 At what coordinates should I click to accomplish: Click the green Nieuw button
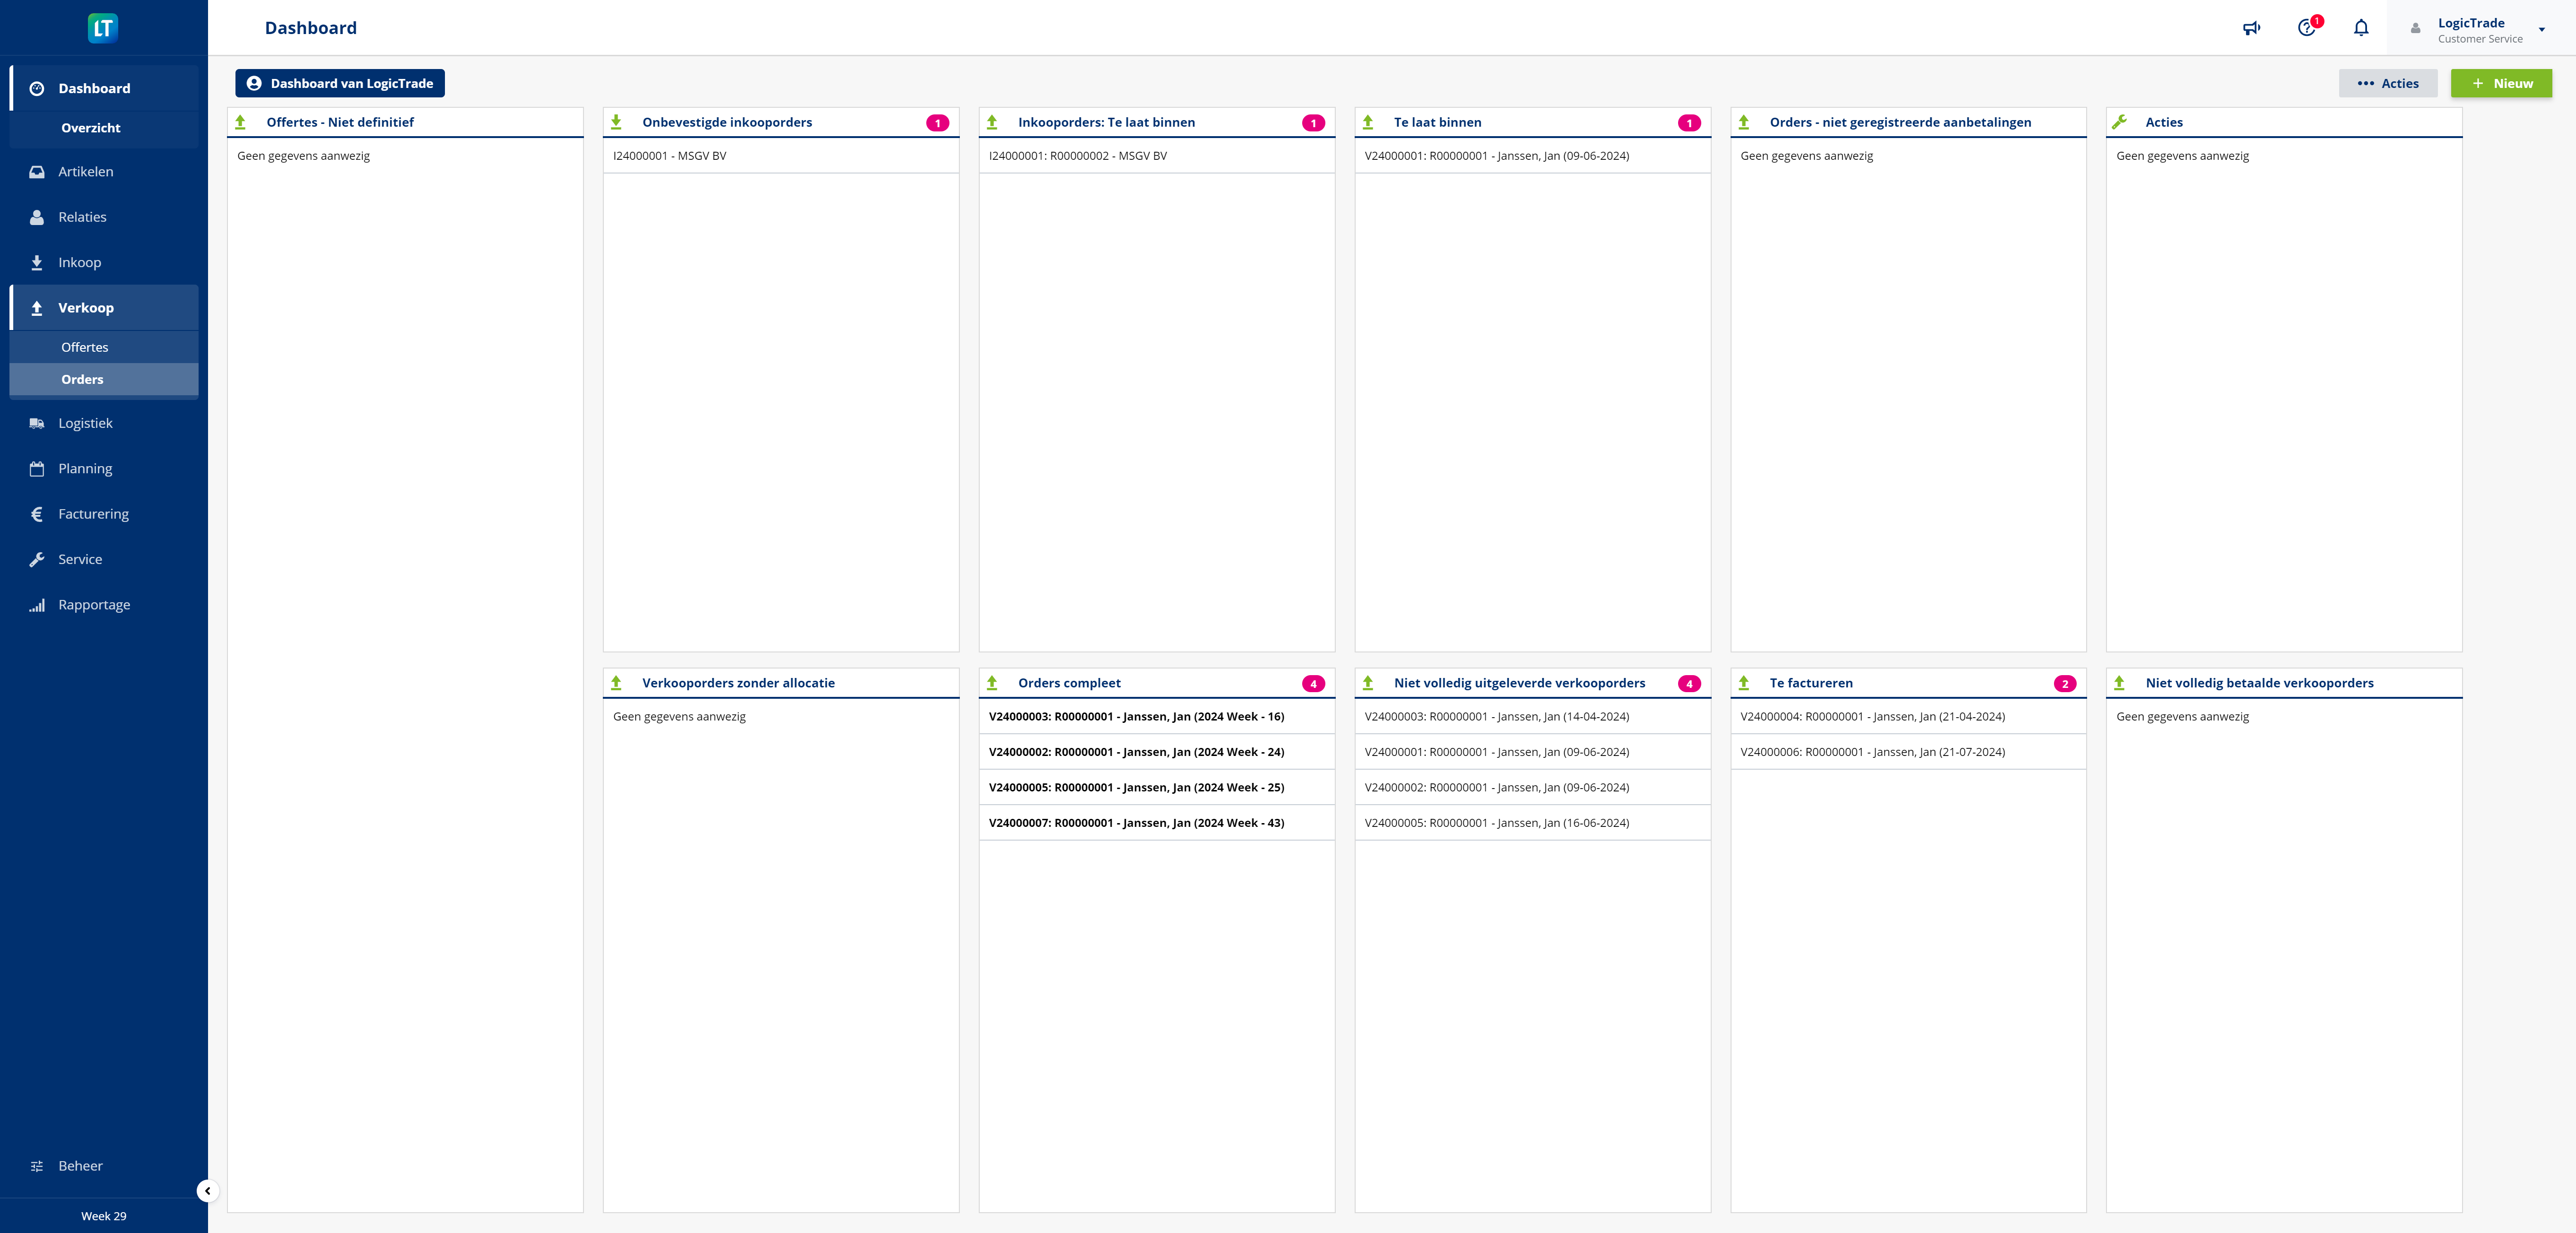click(x=2501, y=83)
